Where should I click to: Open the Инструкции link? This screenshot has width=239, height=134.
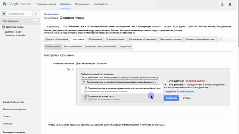click(158, 125)
